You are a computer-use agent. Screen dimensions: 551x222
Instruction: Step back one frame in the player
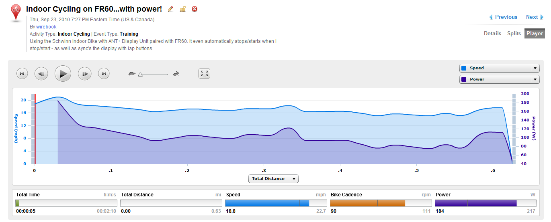(41, 74)
